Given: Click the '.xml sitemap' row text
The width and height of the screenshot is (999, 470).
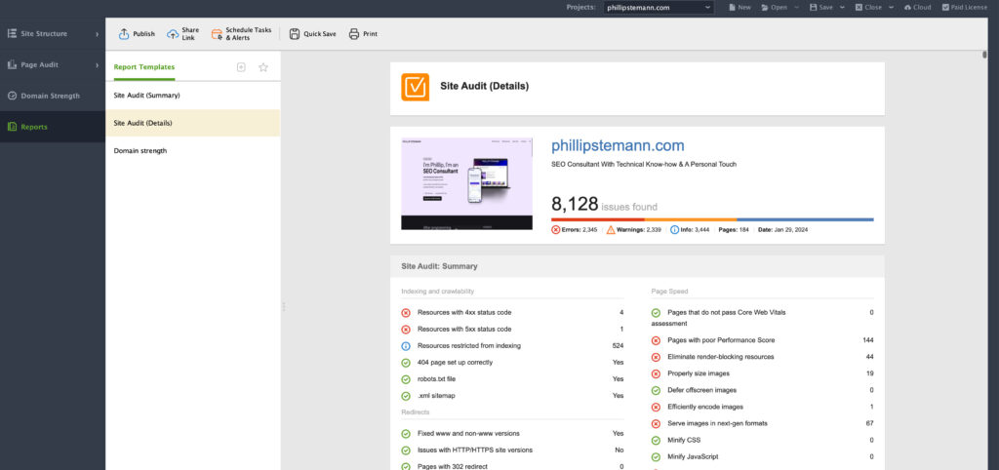Looking at the screenshot, I should pos(436,396).
